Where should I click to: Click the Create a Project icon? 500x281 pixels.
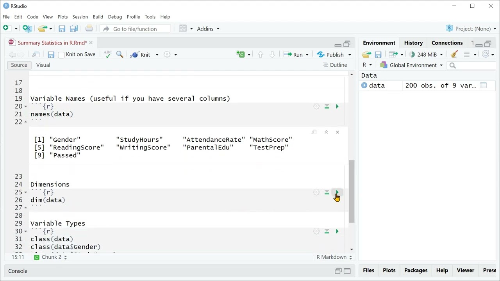[27, 28]
